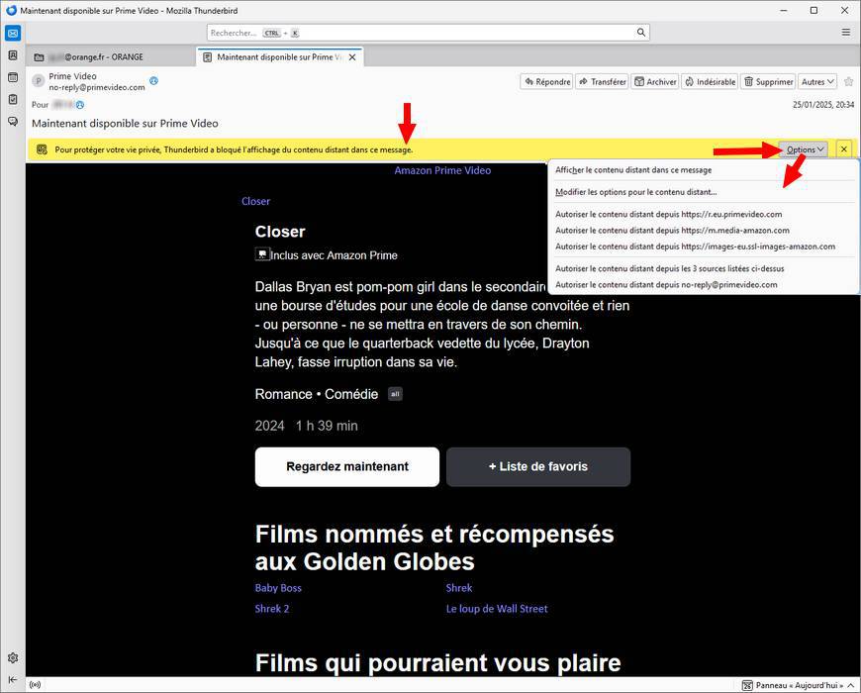Archive the message with Archiver
Screen dimensions: 861x693
tap(654, 82)
